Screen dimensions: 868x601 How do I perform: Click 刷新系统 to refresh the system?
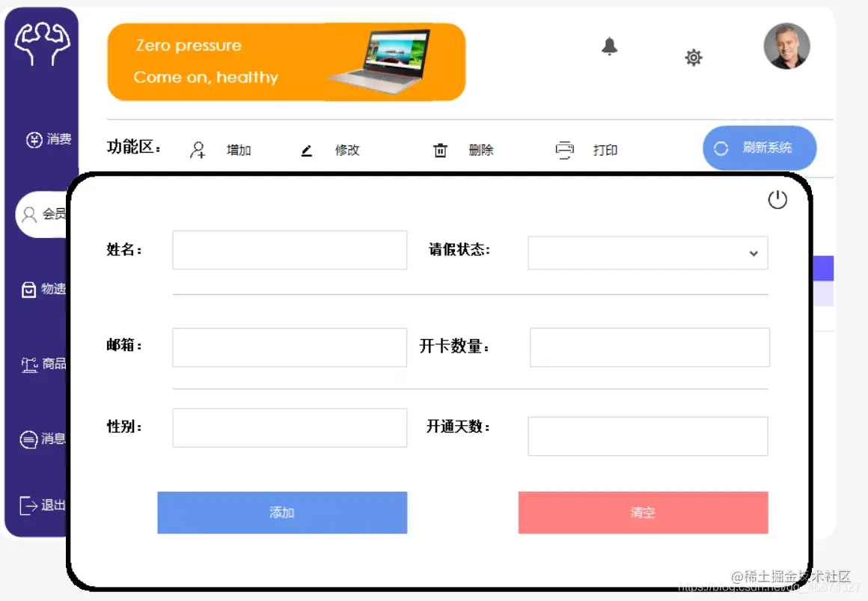coord(759,148)
